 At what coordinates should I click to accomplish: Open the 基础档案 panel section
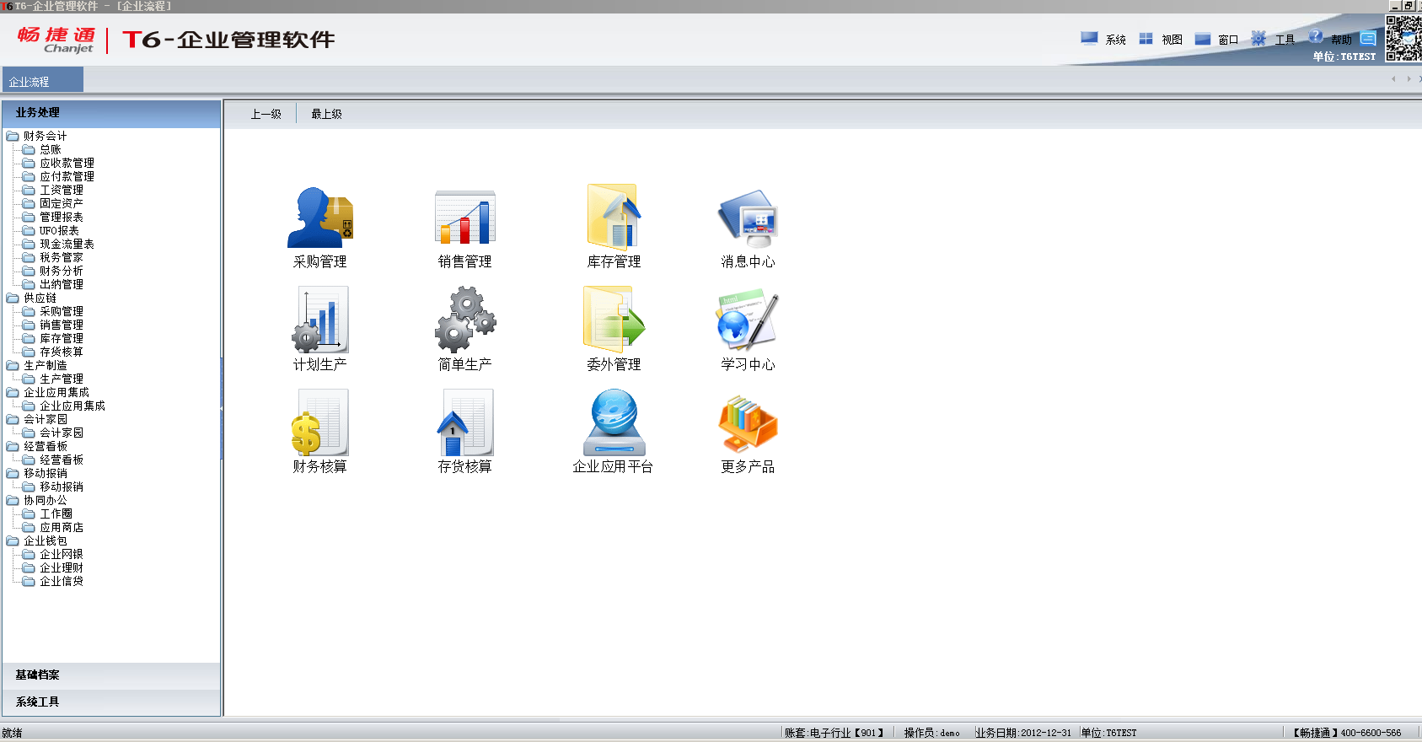click(111, 675)
